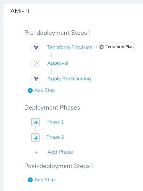This screenshot has height=191, width=143.
Task: Click the Terraform icon beside Apply Provisioning
Action: (x=36, y=79)
